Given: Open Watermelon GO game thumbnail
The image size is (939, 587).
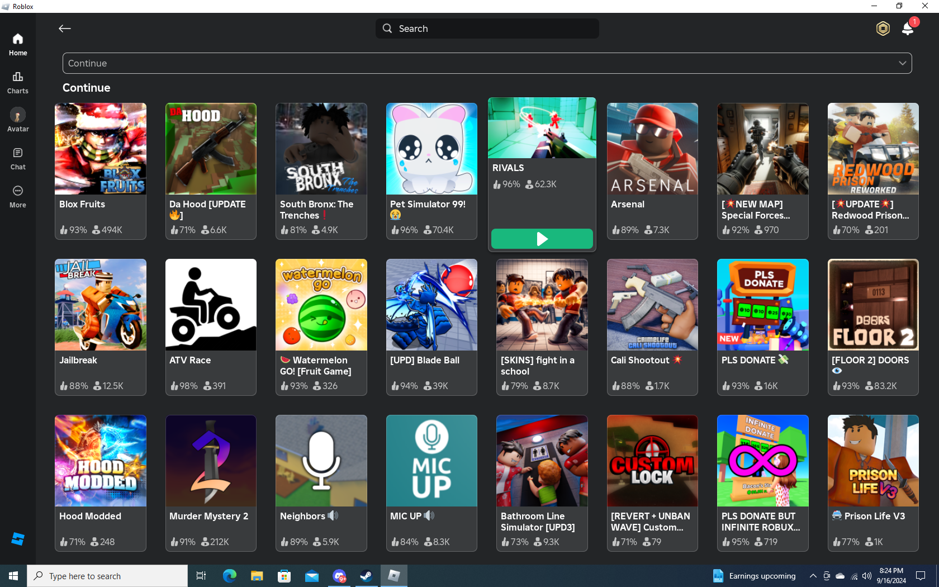Looking at the screenshot, I should [x=321, y=305].
